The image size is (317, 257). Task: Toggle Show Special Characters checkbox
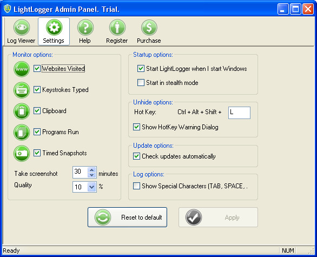tap(136, 186)
